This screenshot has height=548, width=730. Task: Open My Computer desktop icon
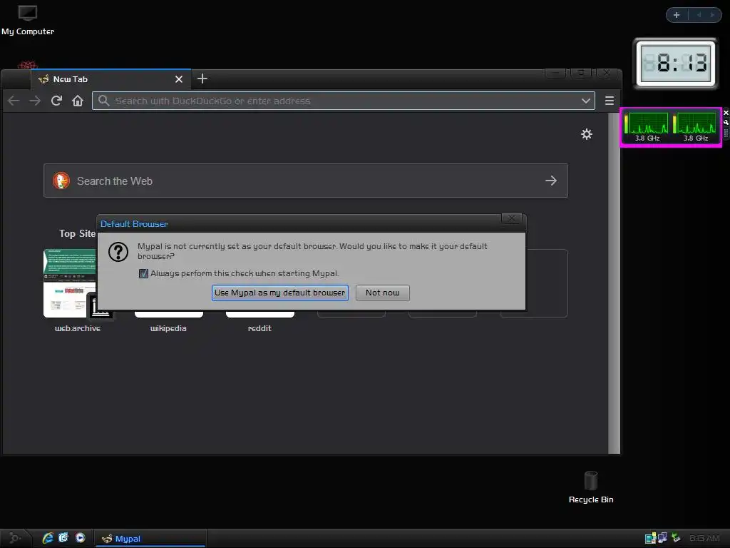(x=28, y=19)
